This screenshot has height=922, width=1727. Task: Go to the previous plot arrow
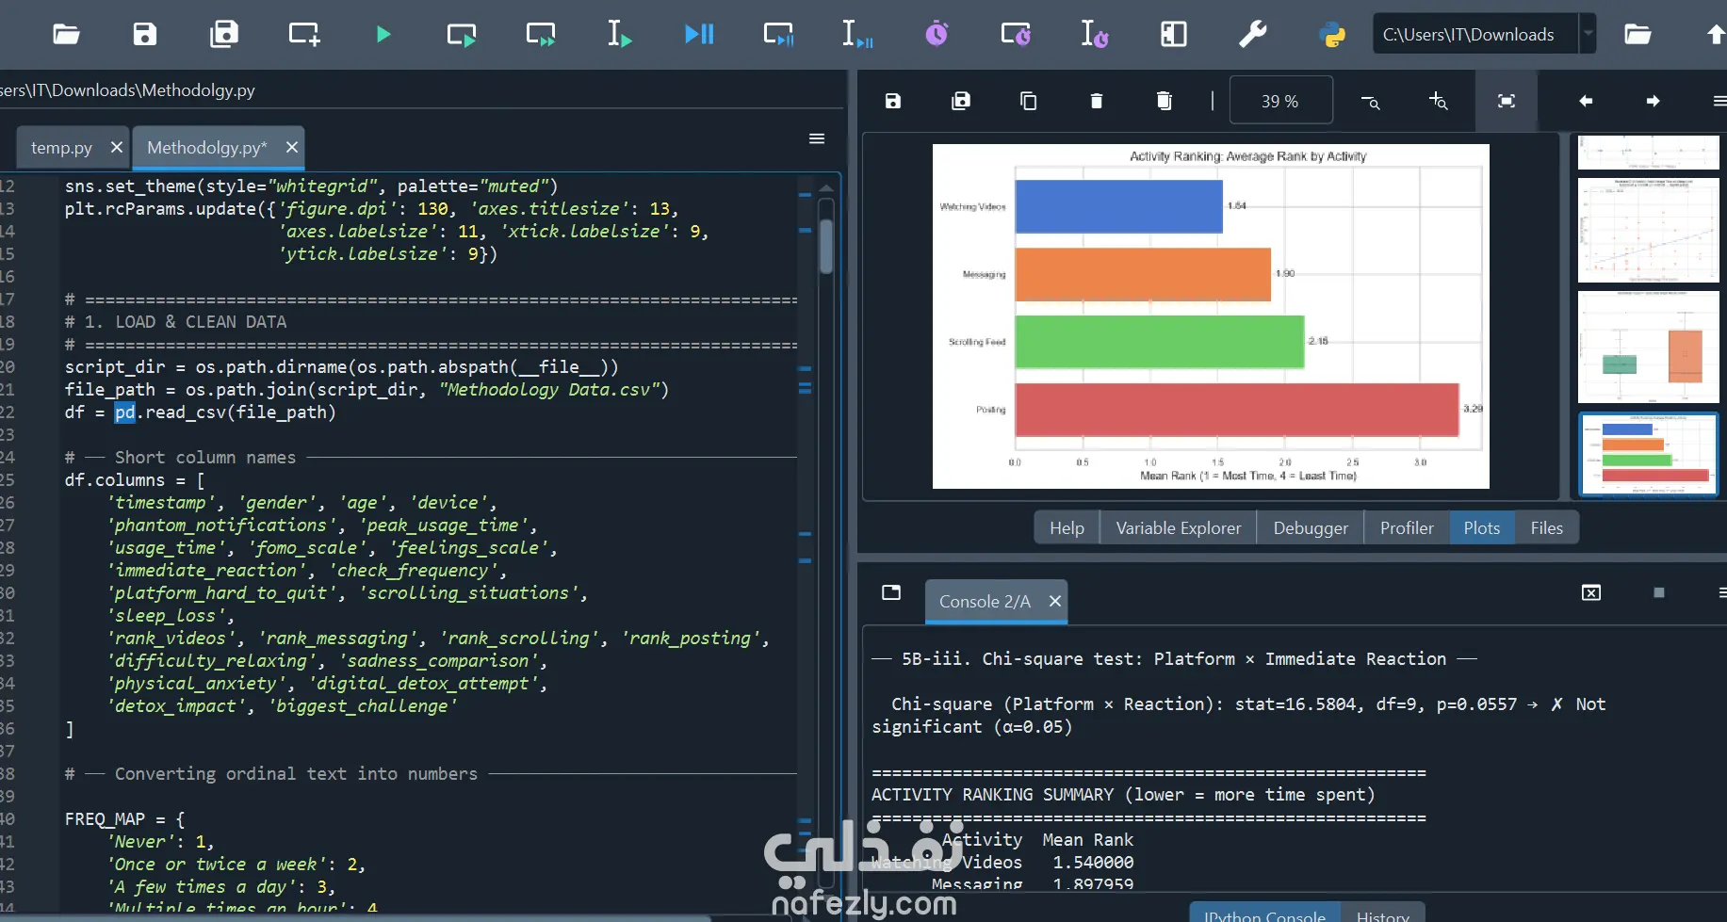(x=1586, y=101)
